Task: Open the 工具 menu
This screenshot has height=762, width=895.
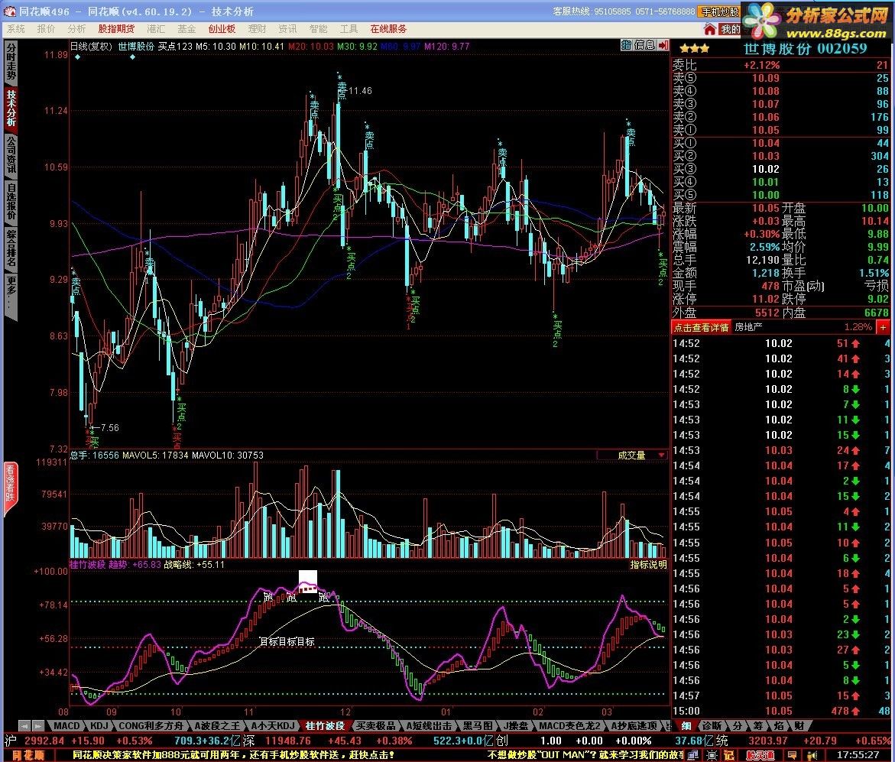Action: 349,28
